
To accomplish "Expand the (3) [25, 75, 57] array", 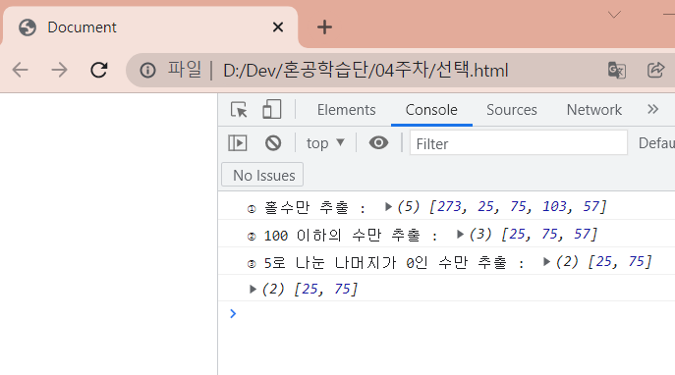I will tap(460, 234).
